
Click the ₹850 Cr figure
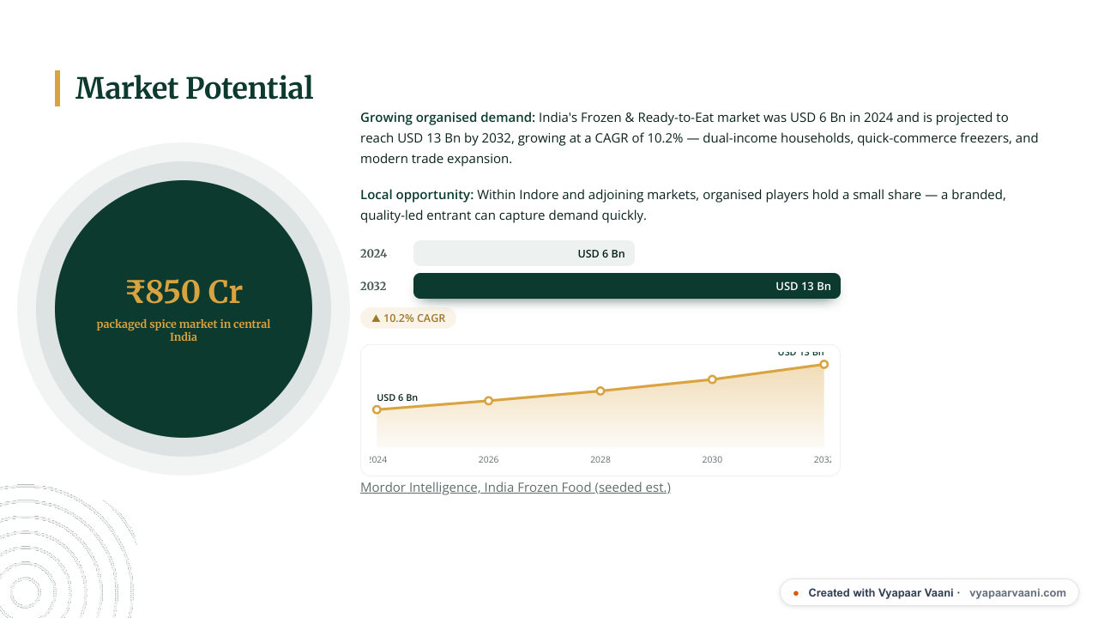tap(184, 292)
